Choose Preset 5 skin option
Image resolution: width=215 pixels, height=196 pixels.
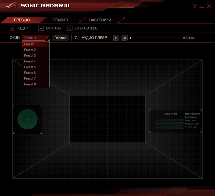tap(36, 67)
